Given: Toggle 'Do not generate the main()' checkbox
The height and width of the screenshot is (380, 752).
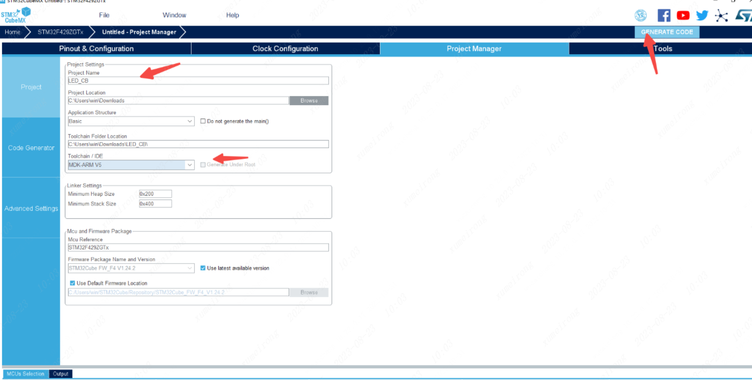Looking at the screenshot, I should pyautogui.click(x=203, y=121).
